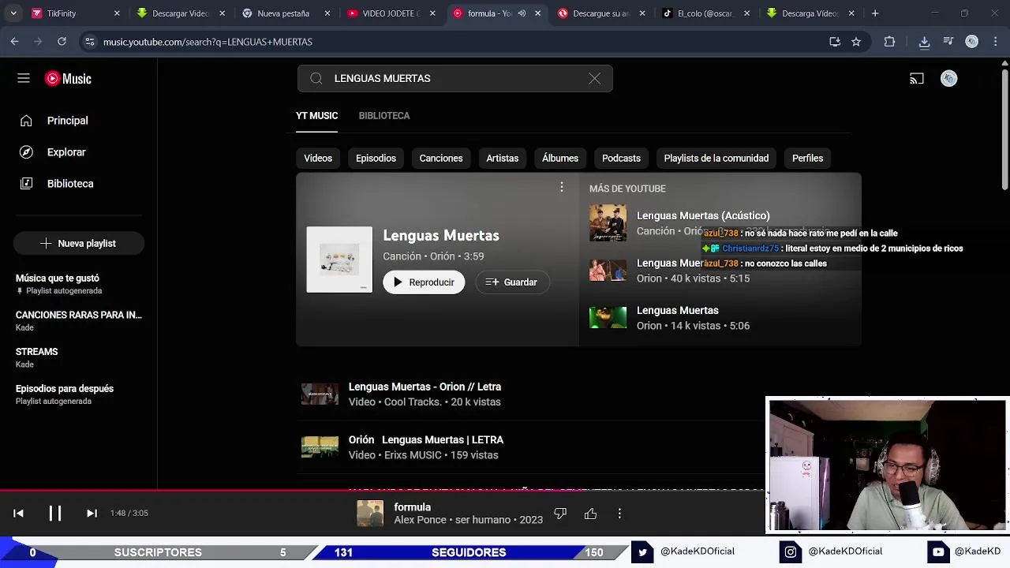Click thumbnail of 40 k vistas video
Viewport: 1010px width, 568px height.
pyautogui.click(x=608, y=271)
